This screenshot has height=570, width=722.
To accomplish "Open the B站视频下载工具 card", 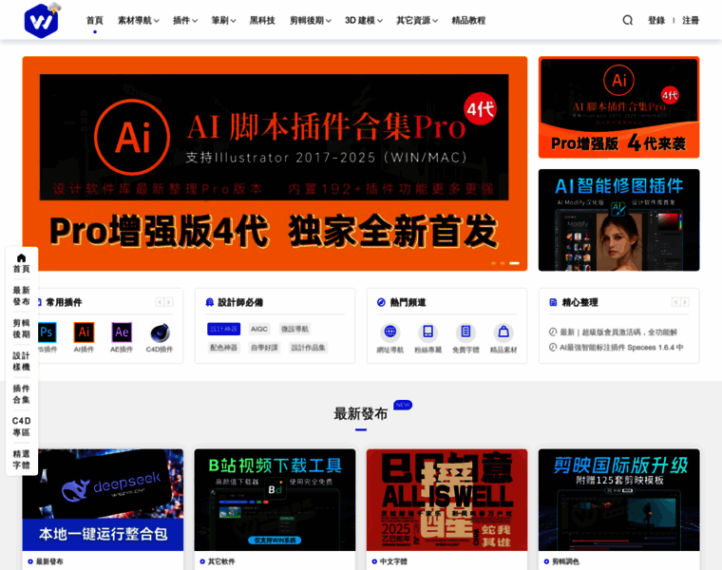I will click(x=275, y=500).
